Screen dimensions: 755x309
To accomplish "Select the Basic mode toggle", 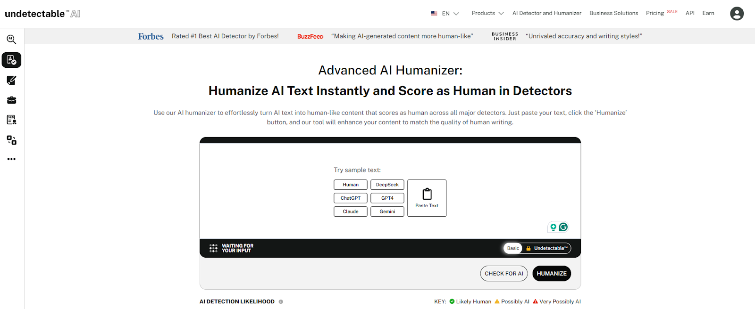I will 513,248.
